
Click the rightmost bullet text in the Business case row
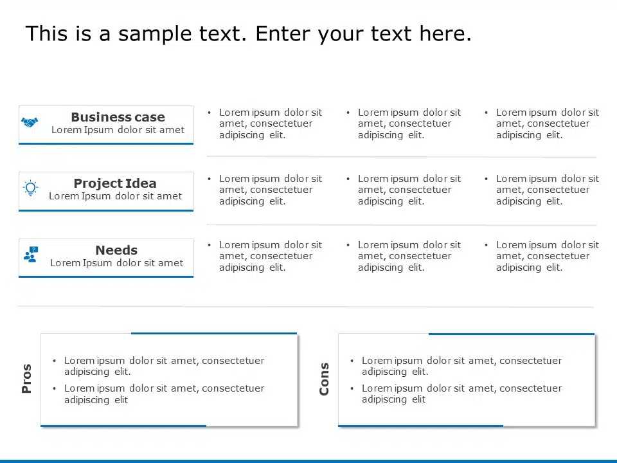click(x=547, y=123)
